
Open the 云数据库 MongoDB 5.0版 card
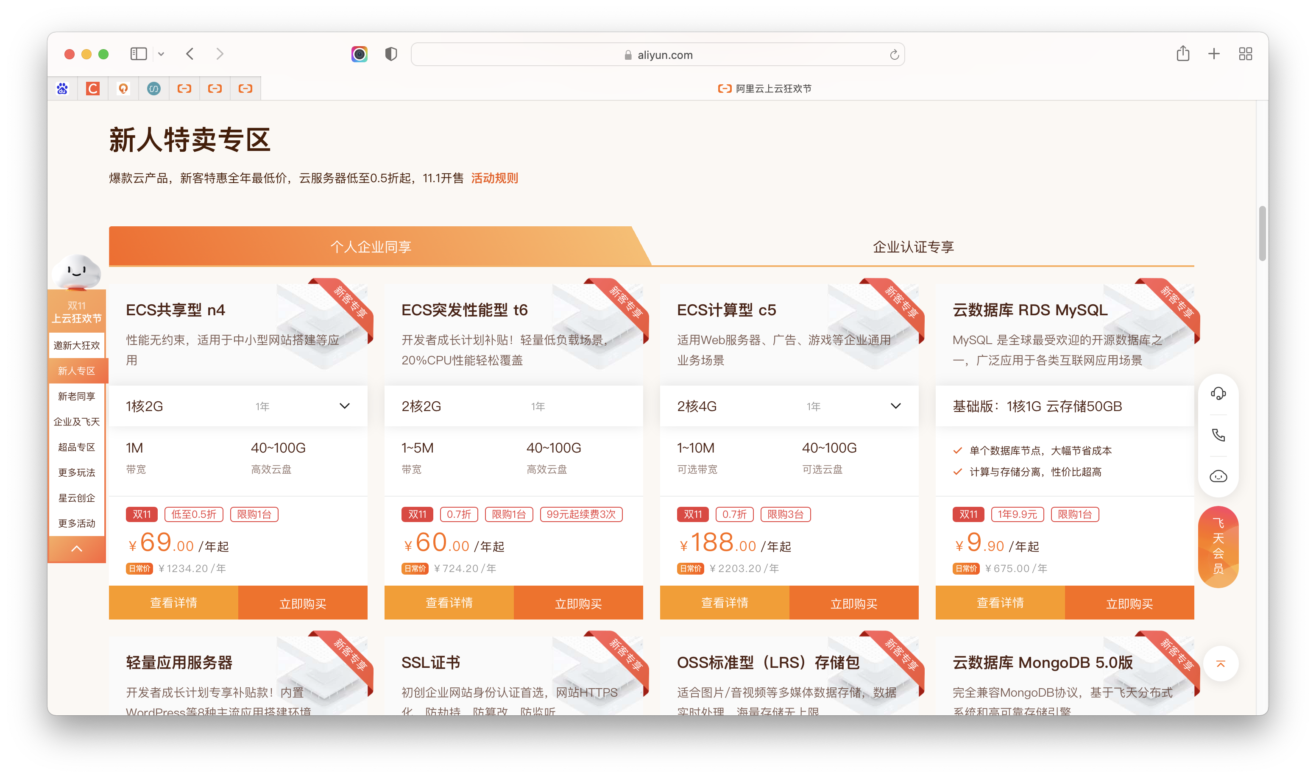coord(1065,676)
